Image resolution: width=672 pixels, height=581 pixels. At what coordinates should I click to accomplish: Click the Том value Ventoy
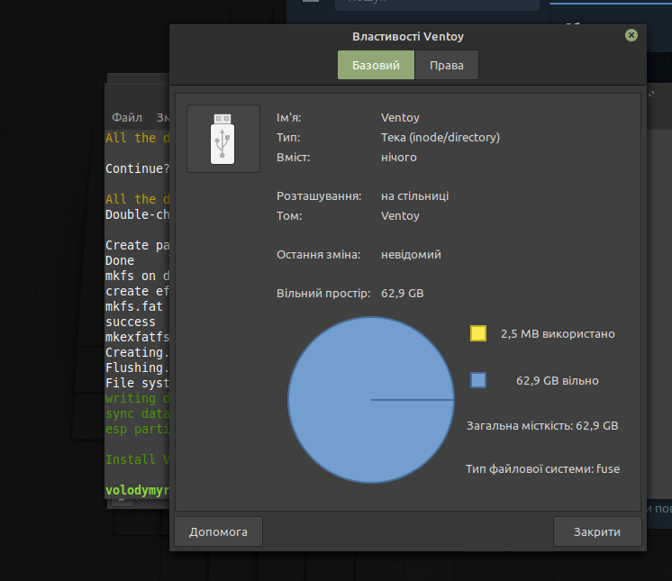coord(400,215)
